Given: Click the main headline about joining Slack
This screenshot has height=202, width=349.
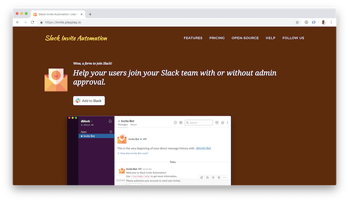Looking at the screenshot, I should click(x=174, y=77).
